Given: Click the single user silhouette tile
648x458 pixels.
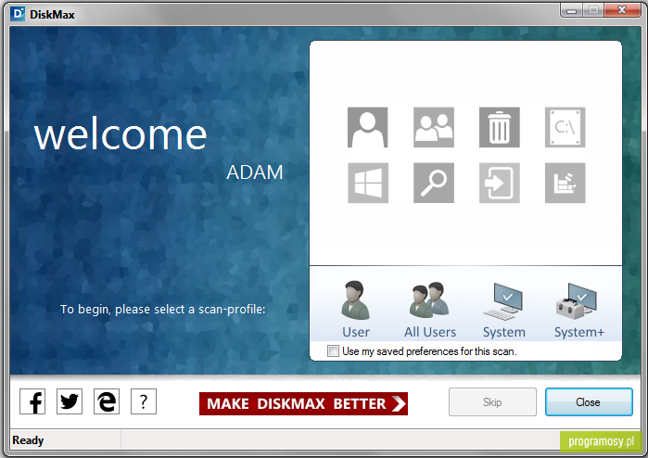Looking at the screenshot, I should pyautogui.click(x=367, y=127).
